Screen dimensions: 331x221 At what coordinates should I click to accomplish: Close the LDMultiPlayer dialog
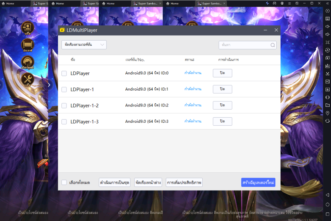[x=276, y=30]
